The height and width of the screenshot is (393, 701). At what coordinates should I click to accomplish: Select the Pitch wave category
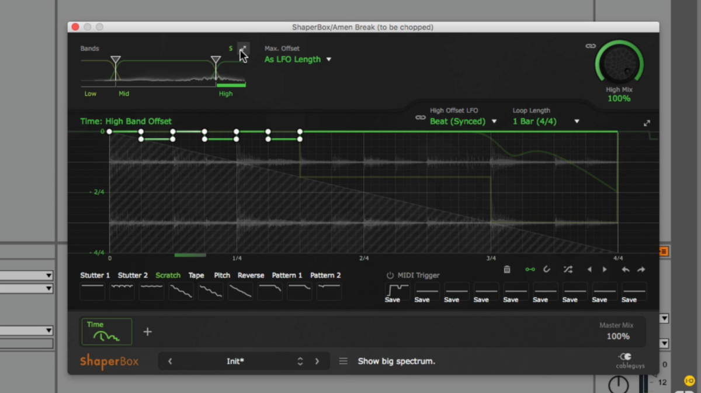222,275
